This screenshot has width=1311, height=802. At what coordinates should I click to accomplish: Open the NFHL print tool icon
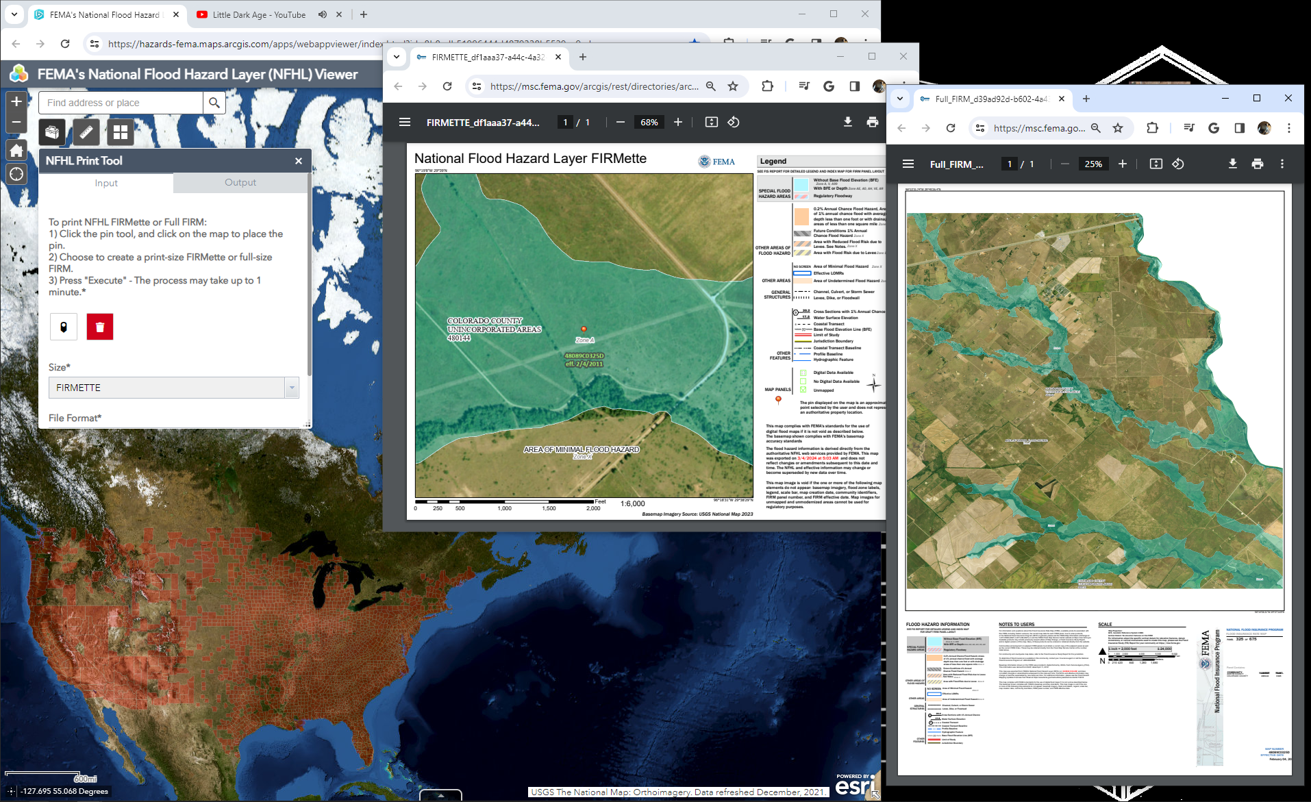click(x=52, y=132)
